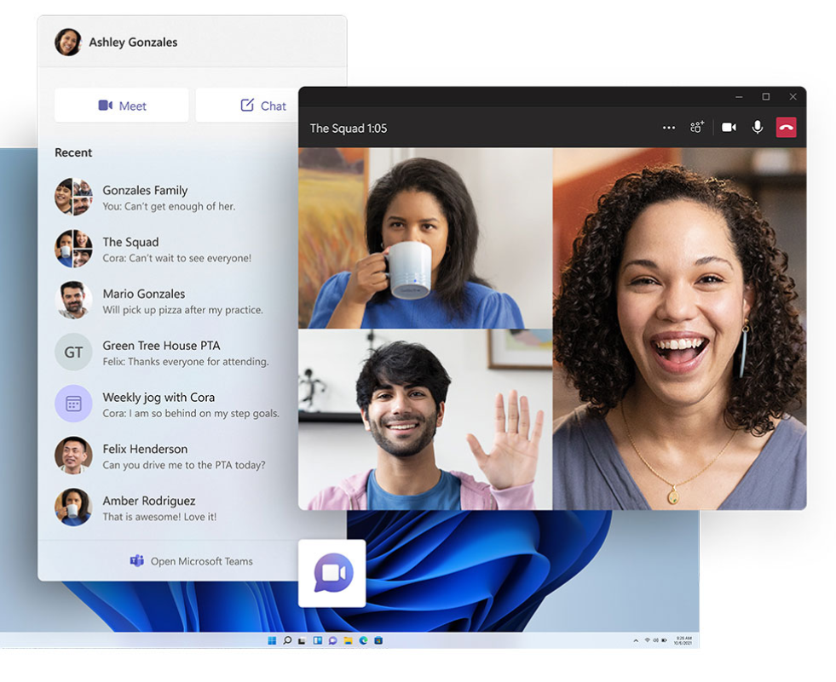This screenshot has height=682, width=836.
Task: Open battery status tray icon
Action: click(x=664, y=640)
